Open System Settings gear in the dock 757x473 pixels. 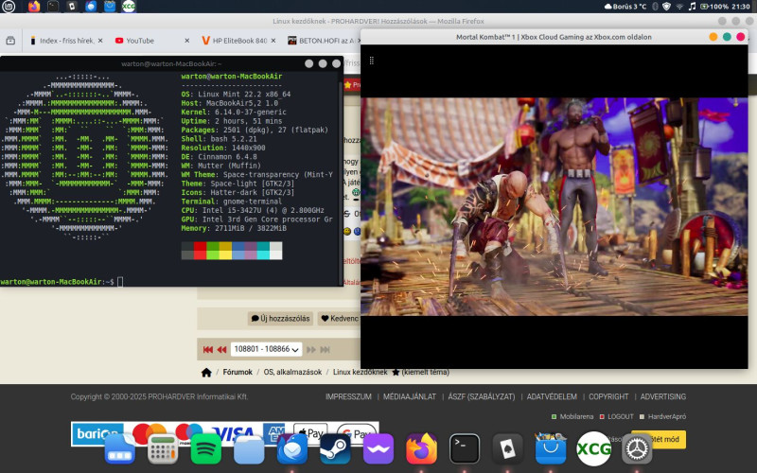[637, 448]
